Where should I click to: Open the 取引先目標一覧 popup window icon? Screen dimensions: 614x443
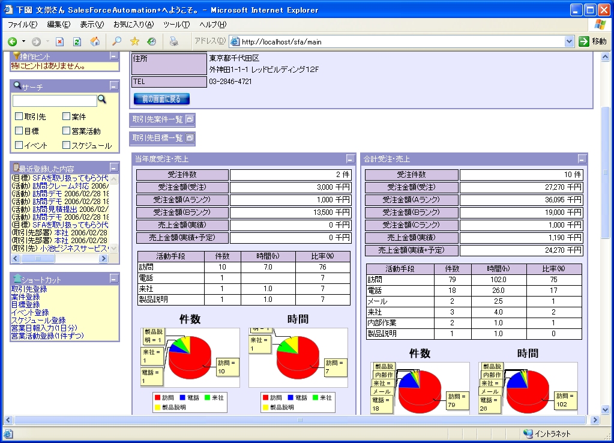[190, 138]
